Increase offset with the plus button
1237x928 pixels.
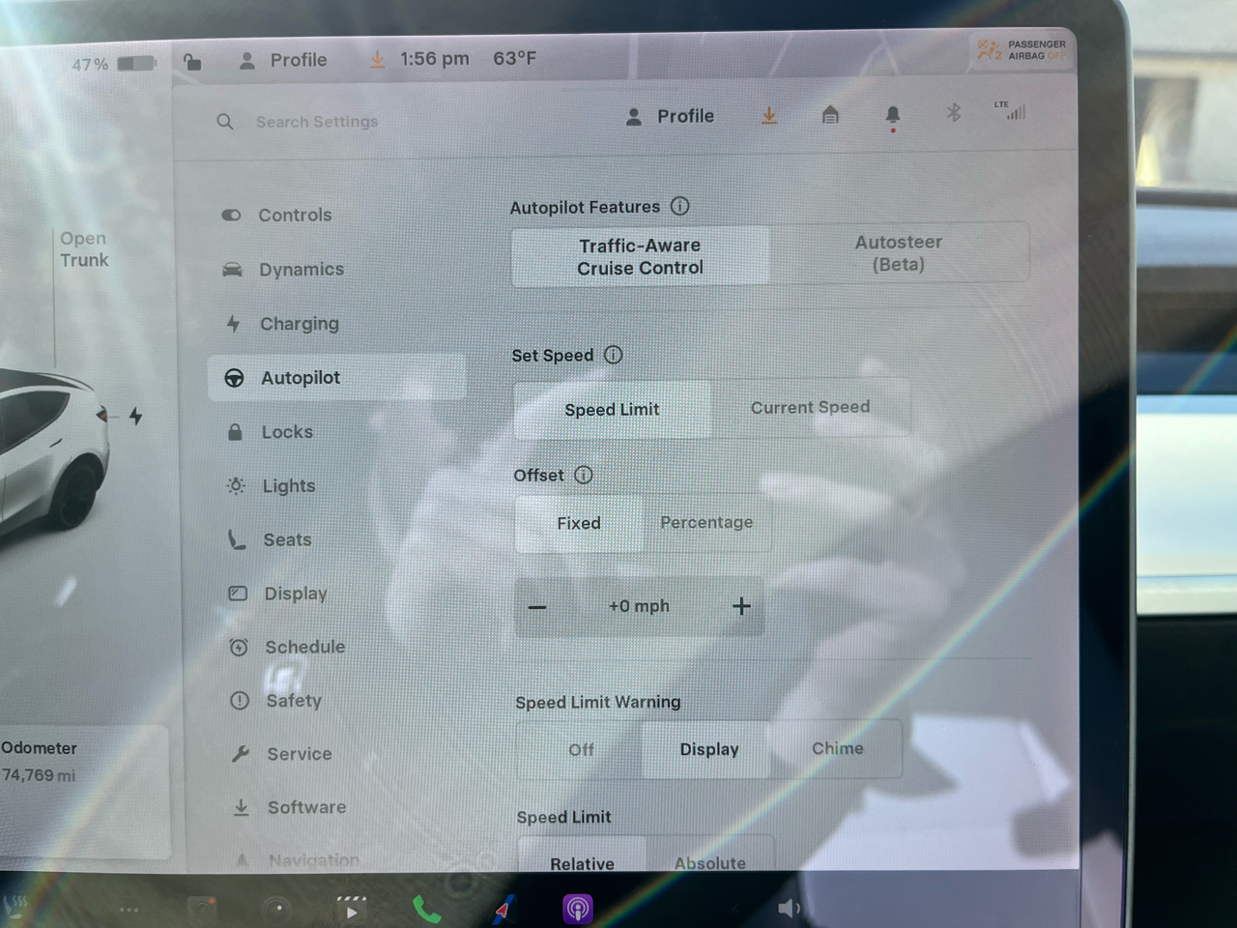click(x=741, y=606)
